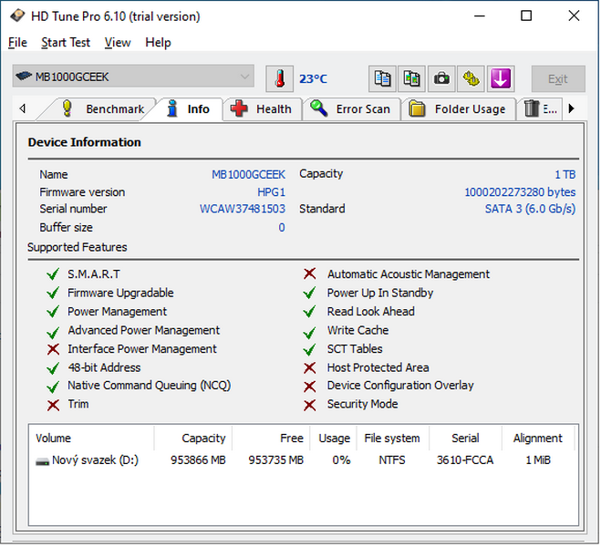This screenshot has height=547, width=601.
Task: Click the red X beside Trim
Action: [x=53, y=406]
